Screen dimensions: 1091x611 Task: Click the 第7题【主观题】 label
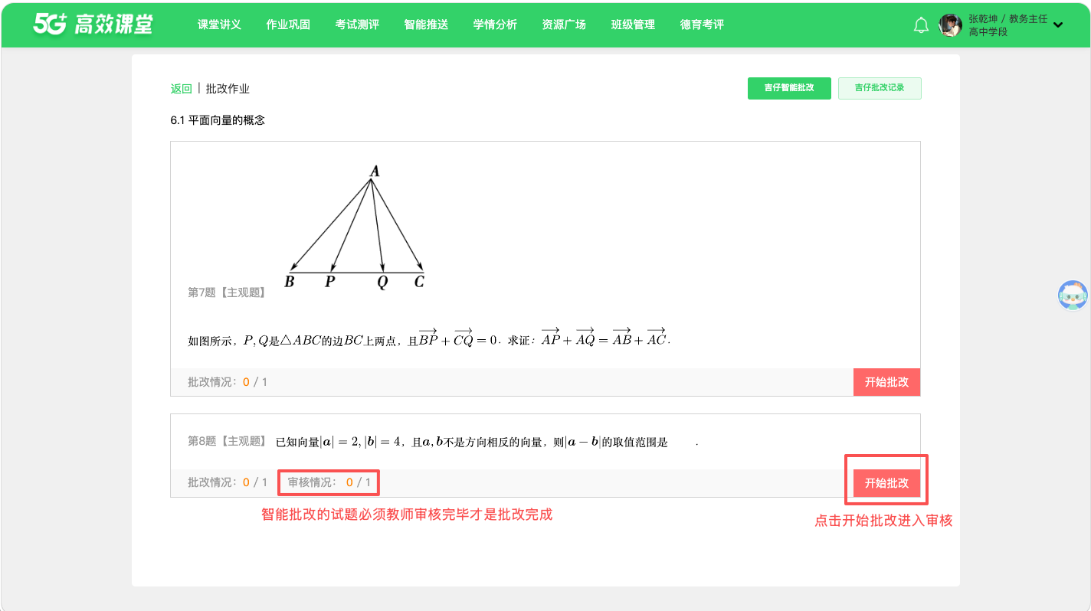pos(228,292)
